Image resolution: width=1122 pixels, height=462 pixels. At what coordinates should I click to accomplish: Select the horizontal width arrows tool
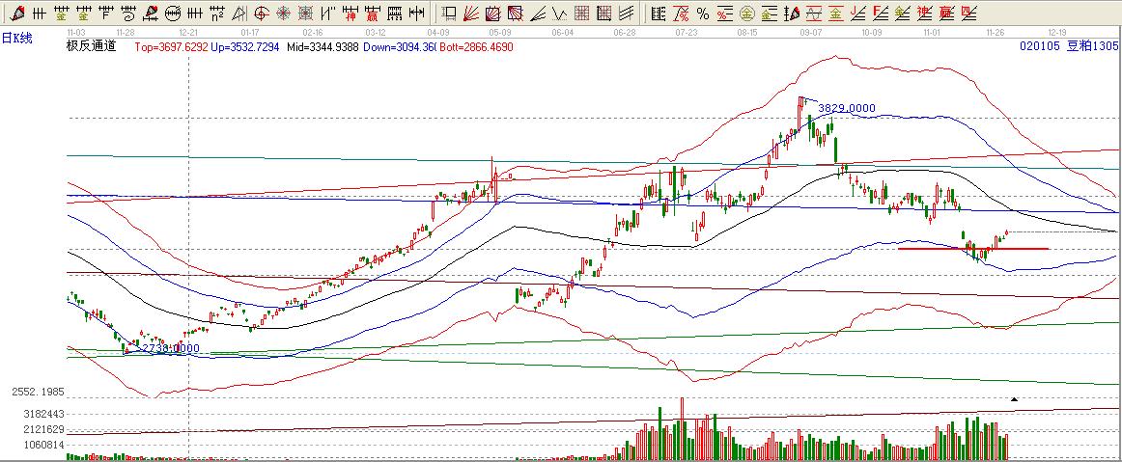[x=416, y=14]
